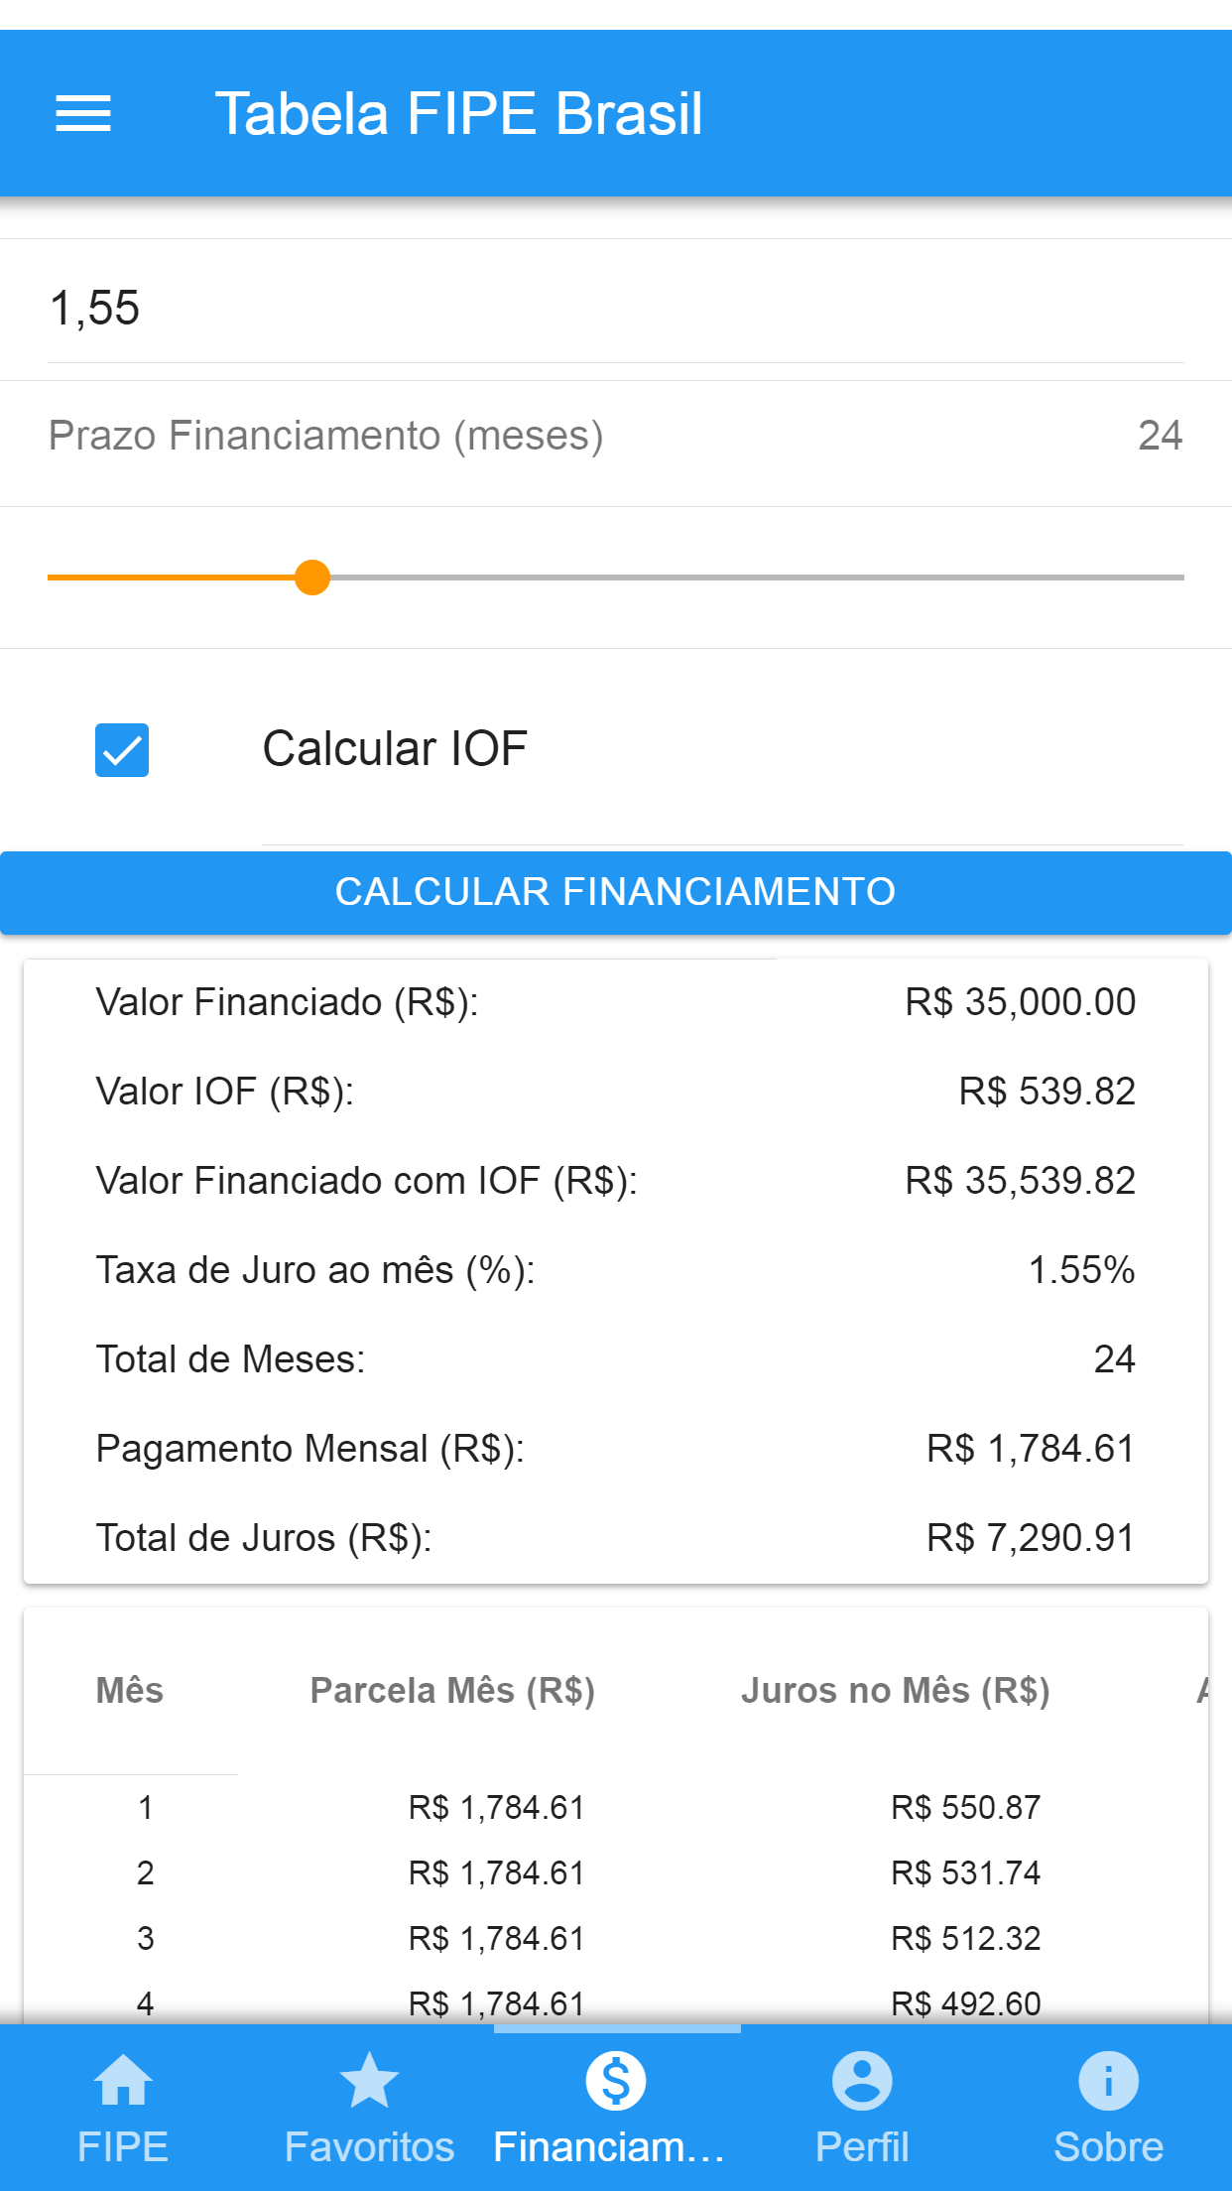Screen dimensions: 1232x2191
Task: Select the Calcular IOF label text
Action: pyautogui.click(x=395, y=749)
